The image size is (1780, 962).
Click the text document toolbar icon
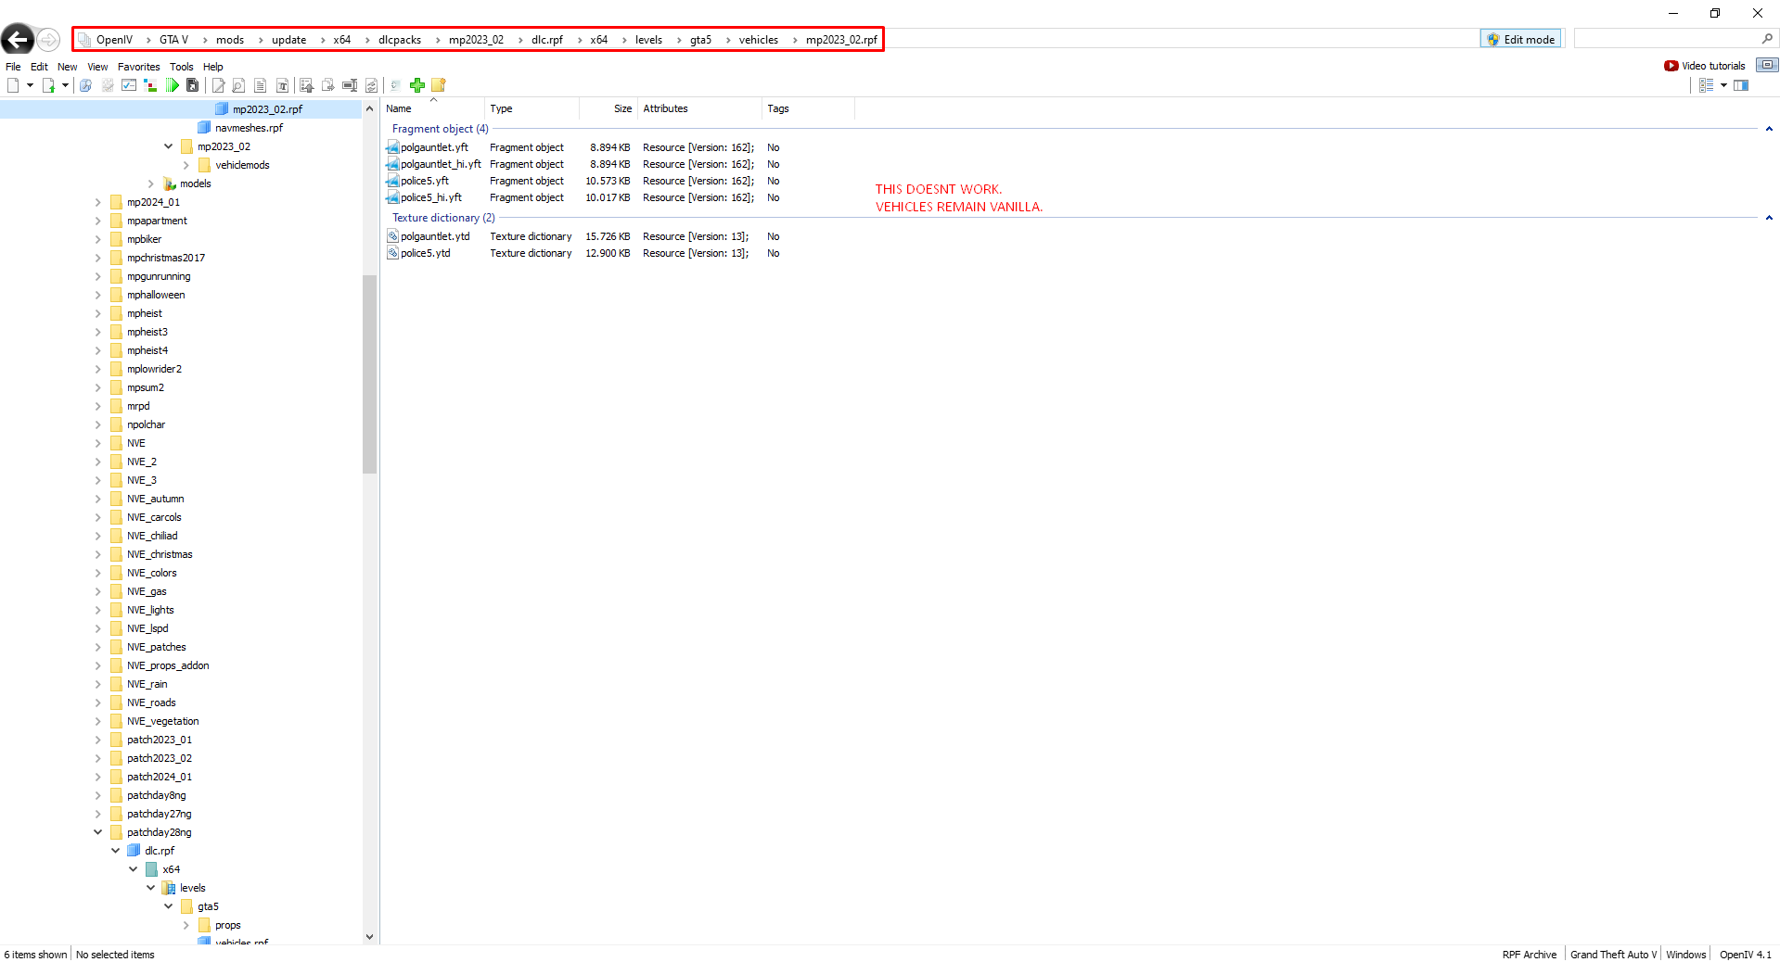pos(261,85)
